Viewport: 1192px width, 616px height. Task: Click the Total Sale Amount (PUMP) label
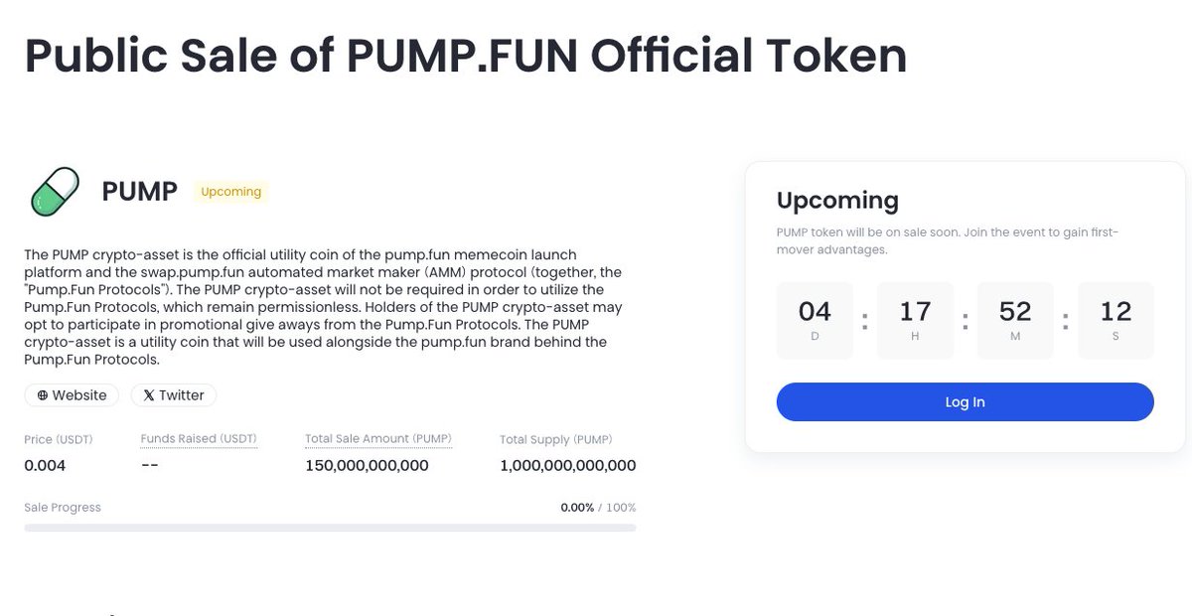pos(378,438)
